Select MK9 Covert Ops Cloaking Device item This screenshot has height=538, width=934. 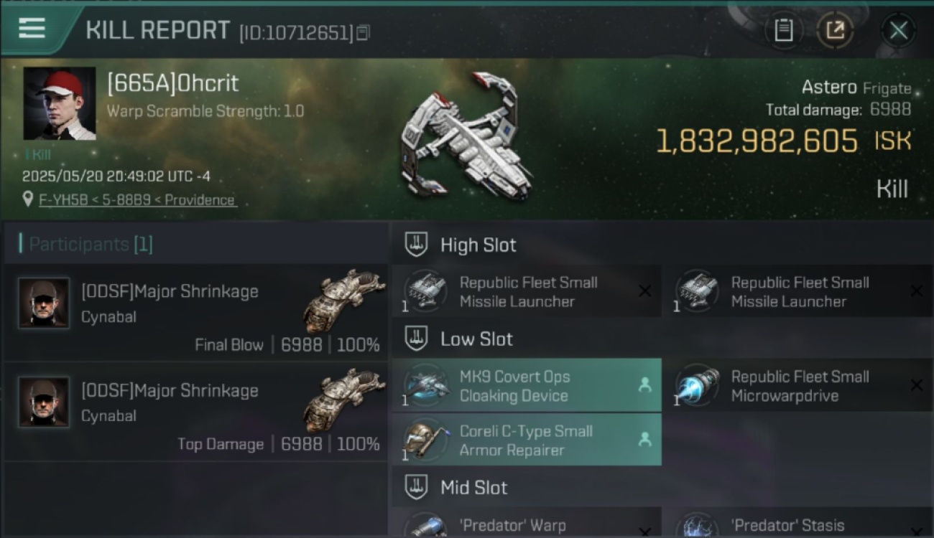[x=527, y=386]
